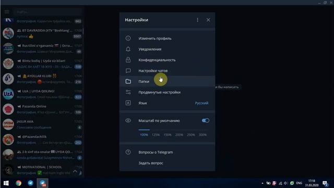Open the Rus tilini o'rganamiz channel

tap(42, 49)
